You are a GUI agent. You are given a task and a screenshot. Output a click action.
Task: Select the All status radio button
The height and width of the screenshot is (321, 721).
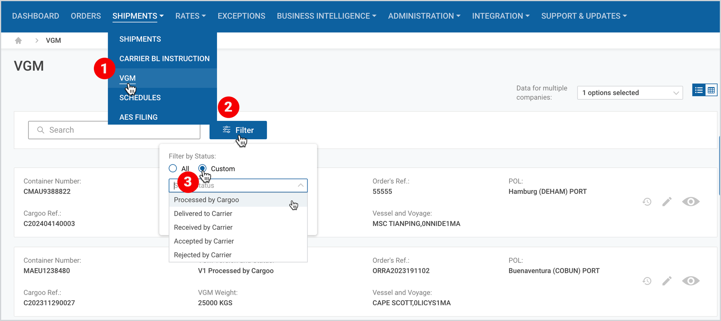click(173, 169)
